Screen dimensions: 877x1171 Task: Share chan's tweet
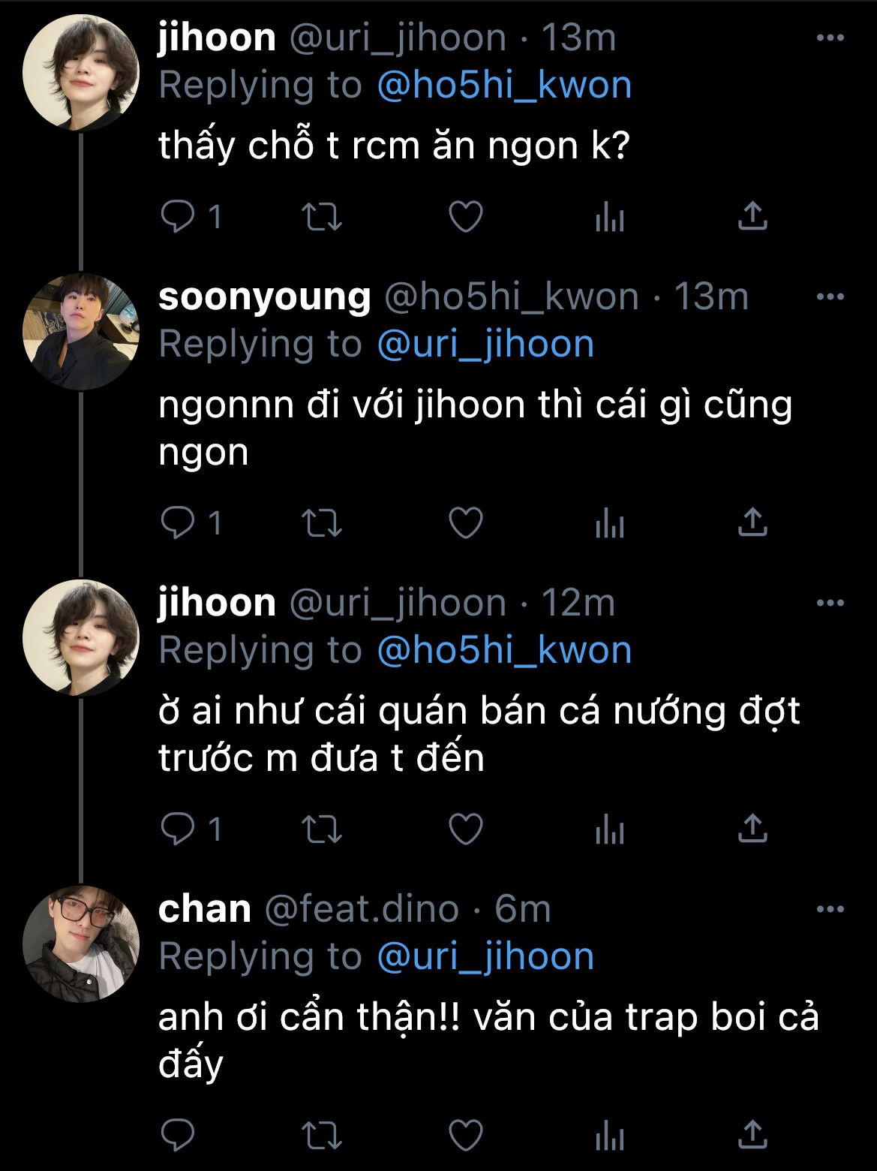752,1135
